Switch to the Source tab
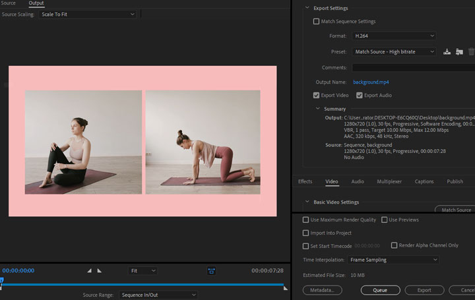Image resolution: width=475 pixels, height=300 pixels. [x=9, y=3]
